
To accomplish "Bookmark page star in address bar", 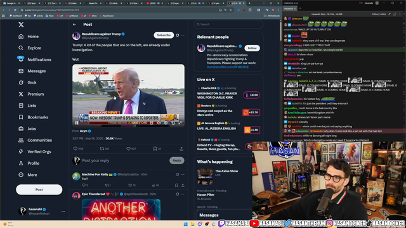I will click(x=230, y=10).
